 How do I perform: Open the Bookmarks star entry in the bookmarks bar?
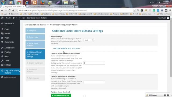coord(13,14)
